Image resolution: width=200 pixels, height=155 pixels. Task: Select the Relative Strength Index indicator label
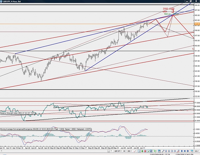tap(17, 113)
